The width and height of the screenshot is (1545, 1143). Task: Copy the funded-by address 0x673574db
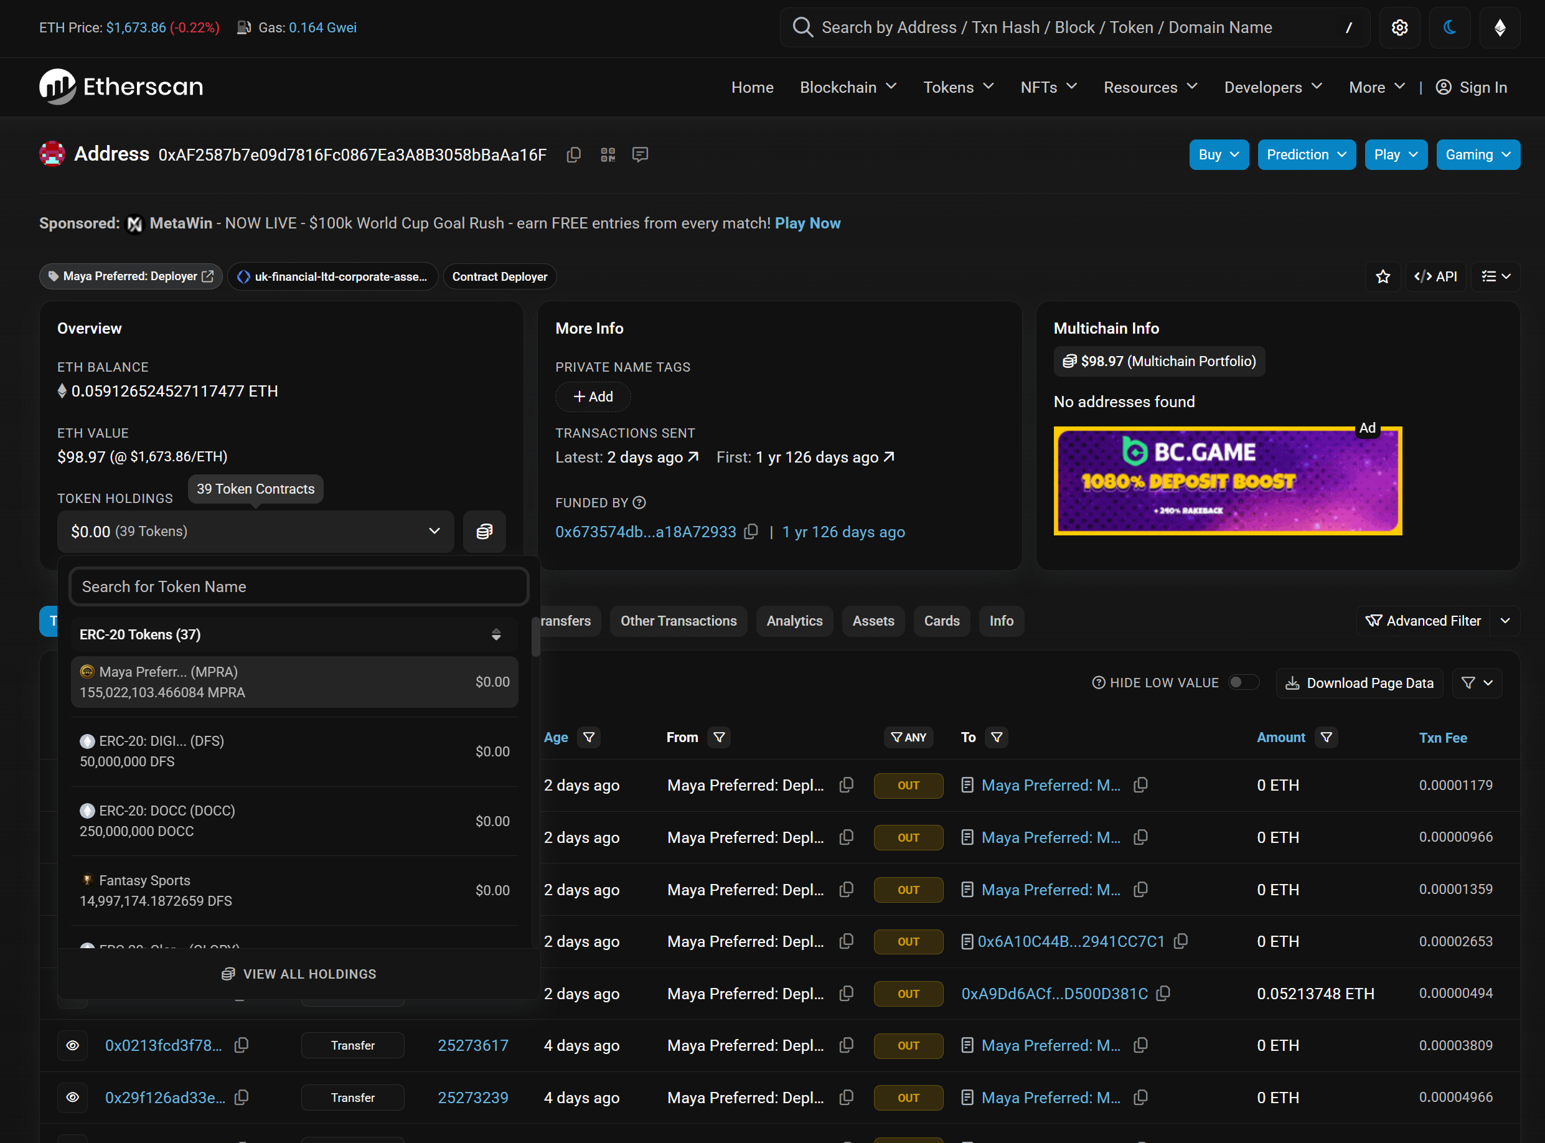pos(751,532)
